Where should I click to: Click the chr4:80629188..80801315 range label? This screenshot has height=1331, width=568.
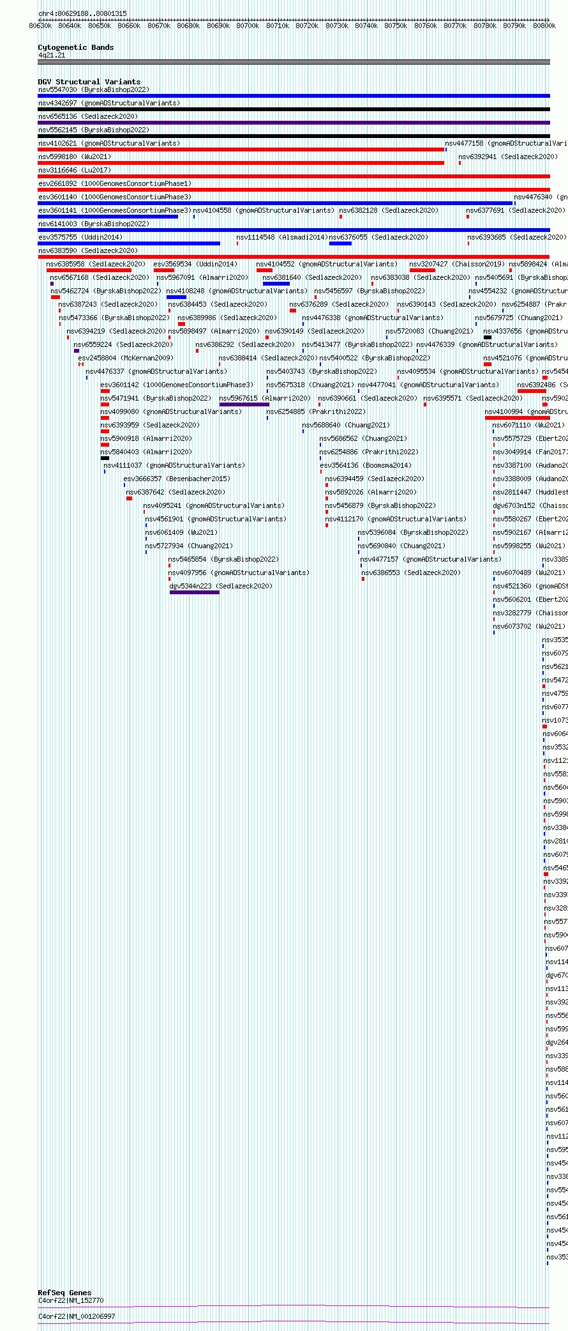(82, 13)
